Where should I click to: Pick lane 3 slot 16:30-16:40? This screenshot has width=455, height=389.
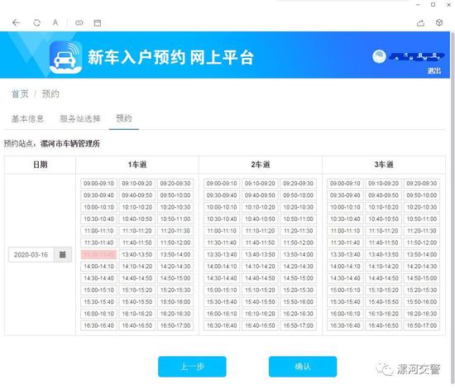point(345,326)
